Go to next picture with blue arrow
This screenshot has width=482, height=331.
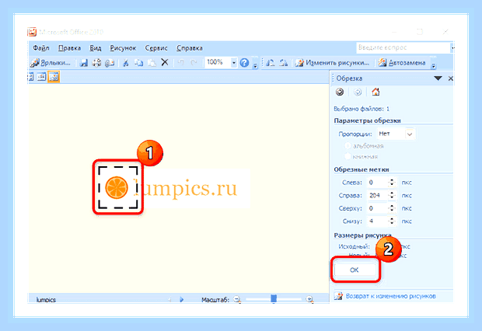pyautogui.click(x=181, y=299)
